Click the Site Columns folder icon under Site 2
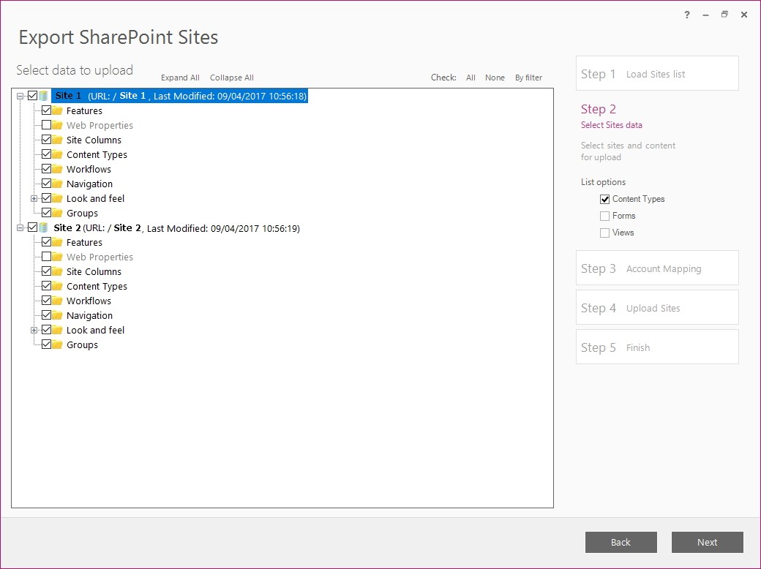 (57, 271)
